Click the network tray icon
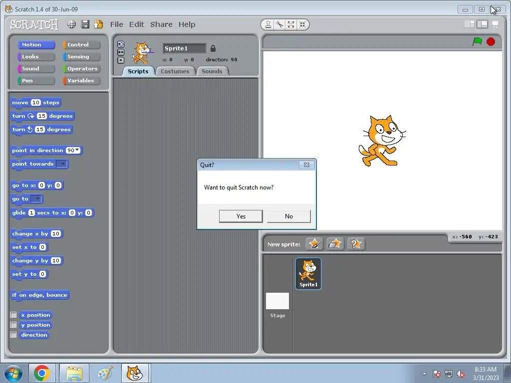Viewport: 511px width, 383px height. coord(449,374)
